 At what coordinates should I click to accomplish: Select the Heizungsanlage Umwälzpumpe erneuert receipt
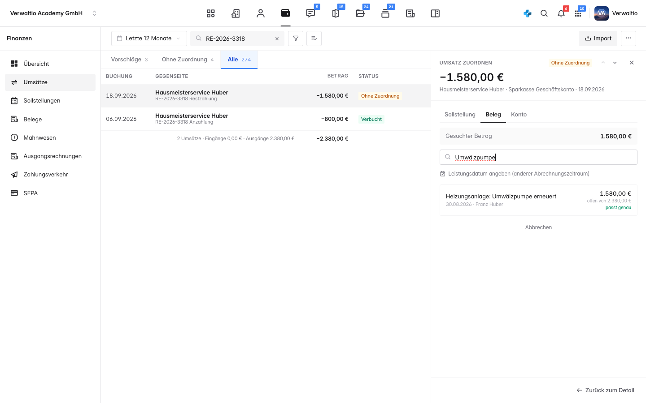(538, 200)
